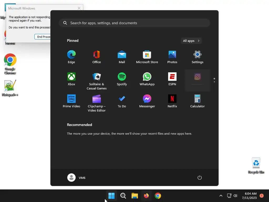This screenshot has width=269, height=202.
Task: Focus the Start menu search box
Action: [x=134, y=23]
